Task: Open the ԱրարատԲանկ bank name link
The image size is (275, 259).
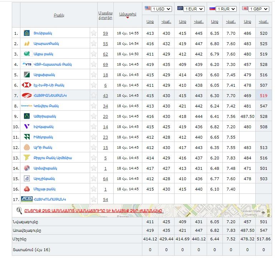Action: pos(46,44)
